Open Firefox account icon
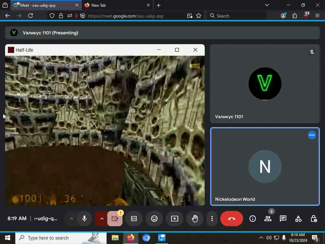The height and width of the screenshot is (244, 325). point(283,16)
